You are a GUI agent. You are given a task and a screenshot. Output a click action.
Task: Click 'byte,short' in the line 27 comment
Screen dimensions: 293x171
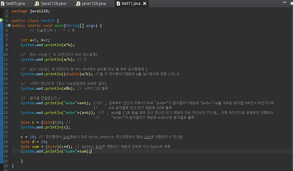[99, 137]
